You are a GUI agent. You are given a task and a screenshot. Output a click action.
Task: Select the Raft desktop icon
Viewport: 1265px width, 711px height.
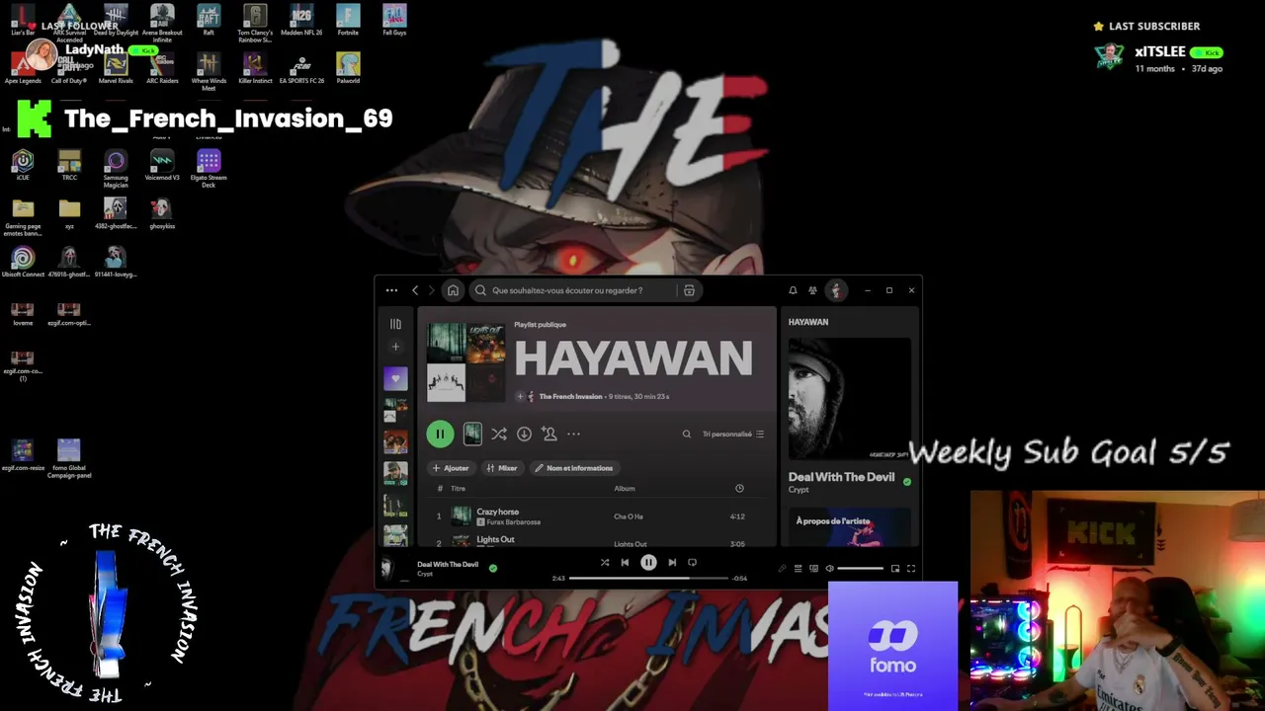(209, 20)
